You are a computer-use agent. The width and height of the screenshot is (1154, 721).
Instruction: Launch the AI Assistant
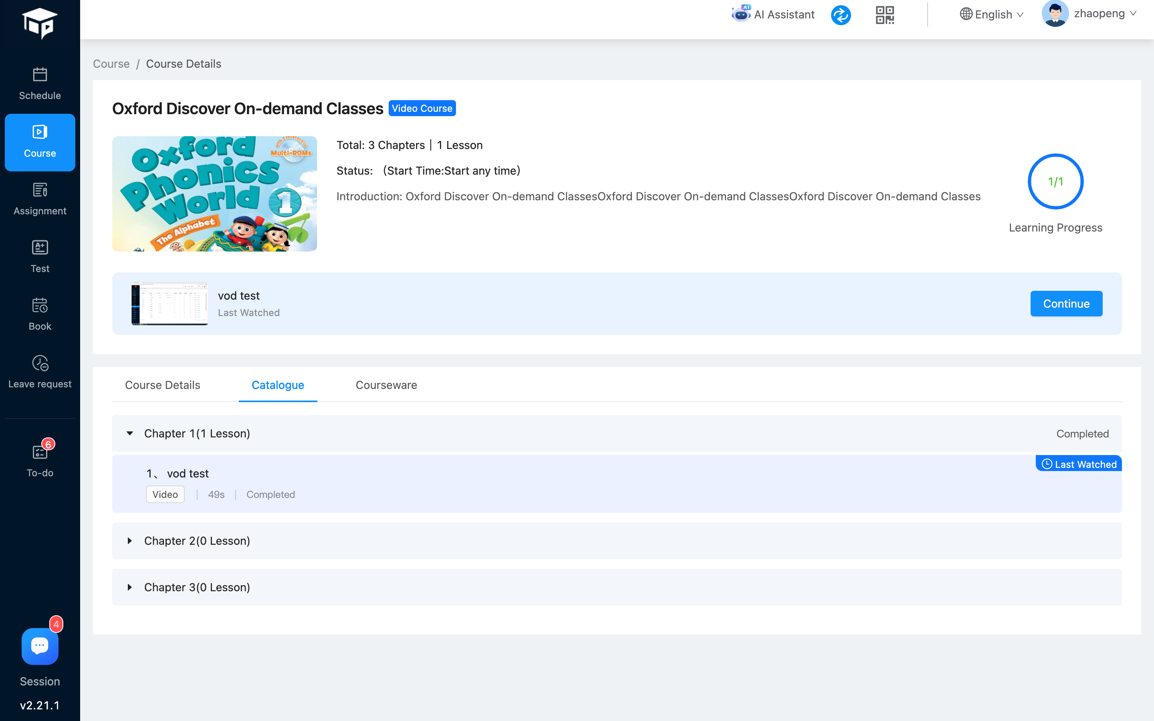[x=773, y=14]
